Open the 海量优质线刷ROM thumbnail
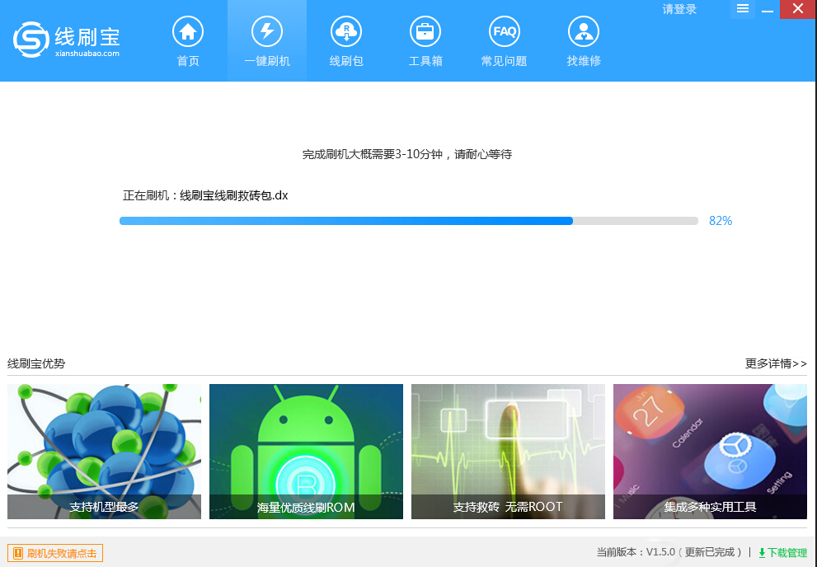The image size is (817, 567). [306, 451]
